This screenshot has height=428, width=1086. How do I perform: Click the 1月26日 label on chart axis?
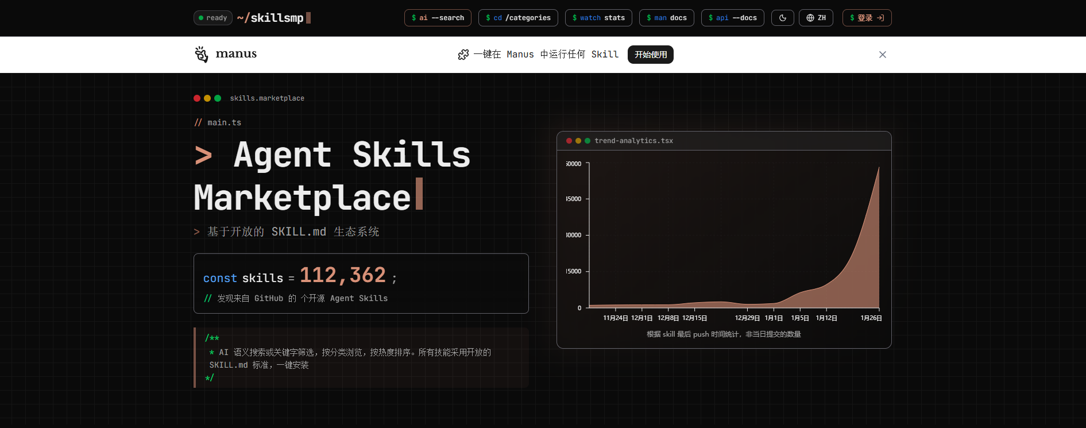[x=871, y=318]
